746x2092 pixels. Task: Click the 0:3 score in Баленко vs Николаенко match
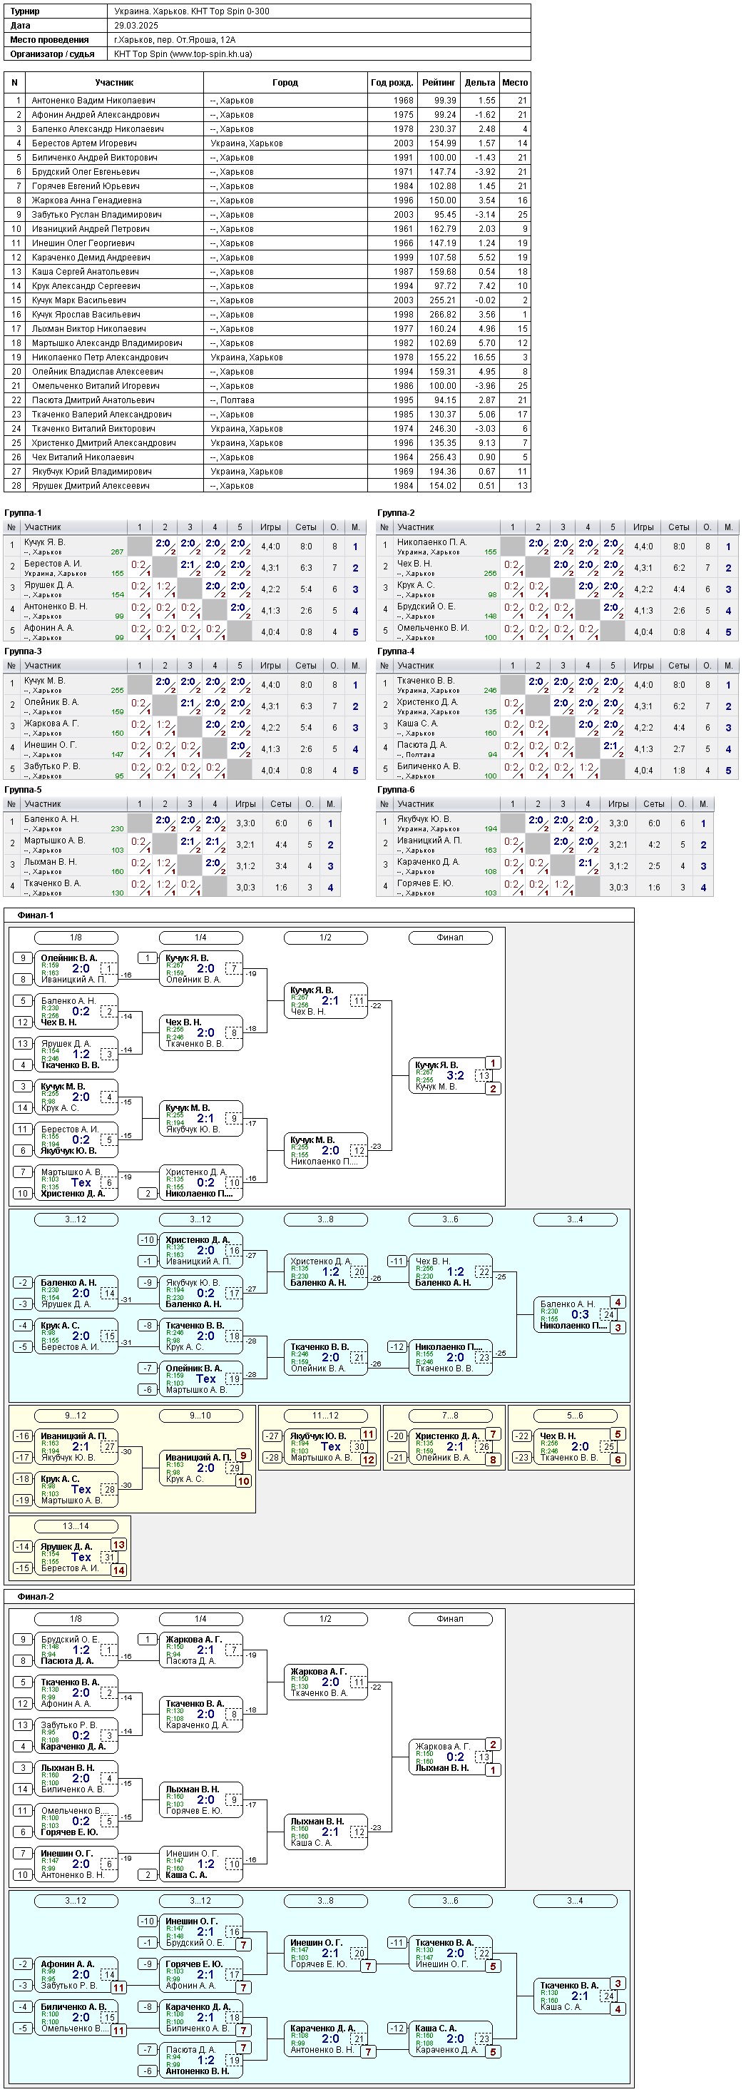pyautogui.click(x=580, y=1314)
